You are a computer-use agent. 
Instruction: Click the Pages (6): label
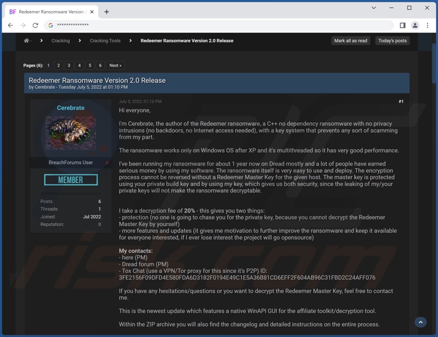[33, 65]
